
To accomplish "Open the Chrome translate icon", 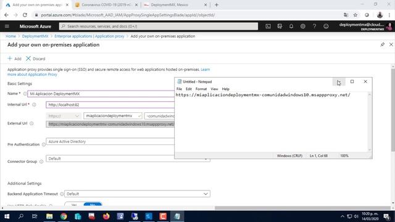I will (346, 15).
